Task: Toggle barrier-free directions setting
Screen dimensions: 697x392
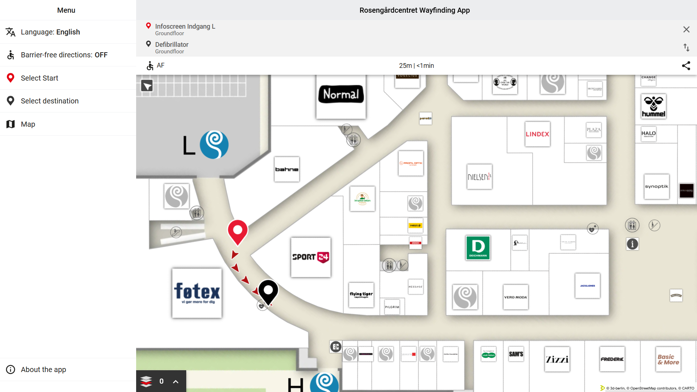Action: (x=68, y=55)
